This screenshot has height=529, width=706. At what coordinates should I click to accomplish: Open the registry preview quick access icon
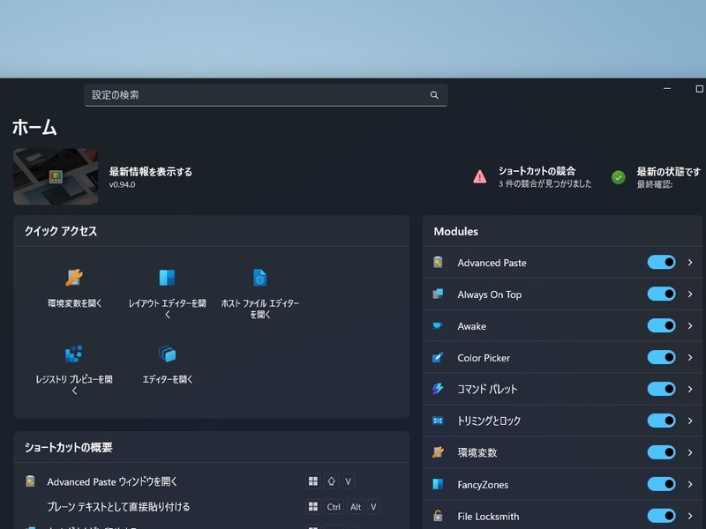point(74,354)
